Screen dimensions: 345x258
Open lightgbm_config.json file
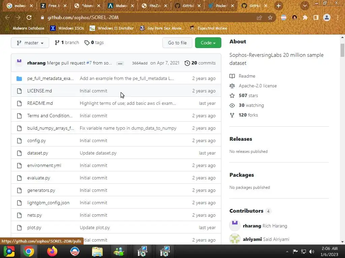pos(48,203)
